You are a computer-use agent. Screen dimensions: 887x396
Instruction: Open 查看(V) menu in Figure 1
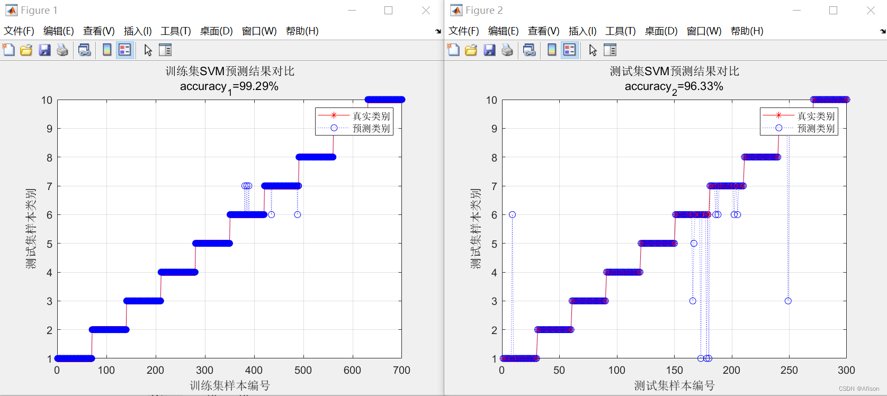[99, 31]
